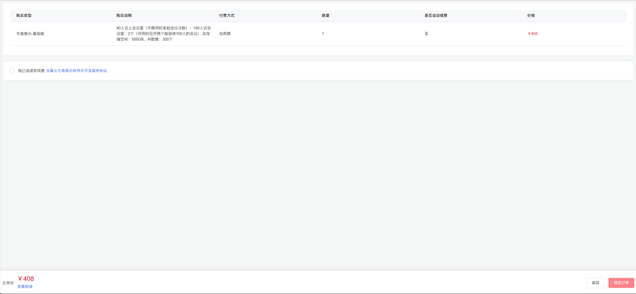This screenshot has height=294, width=636.
Task: Click the table price ￥408
Action: coord(533,34)
